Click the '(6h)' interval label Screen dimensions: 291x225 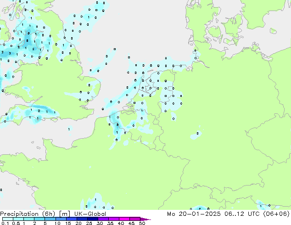click(x=49, y=214)
